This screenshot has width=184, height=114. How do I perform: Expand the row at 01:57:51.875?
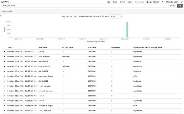pos(5,111)
